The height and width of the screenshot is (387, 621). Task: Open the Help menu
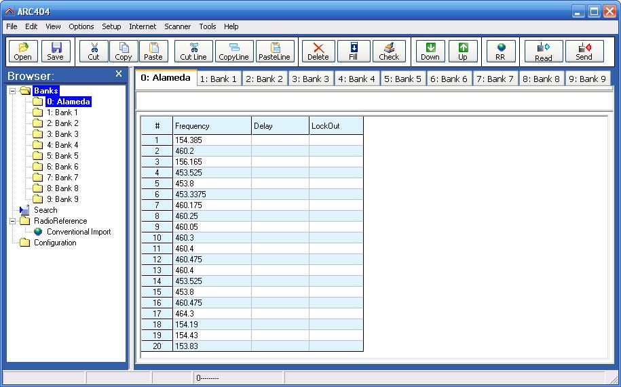(231, 26)
